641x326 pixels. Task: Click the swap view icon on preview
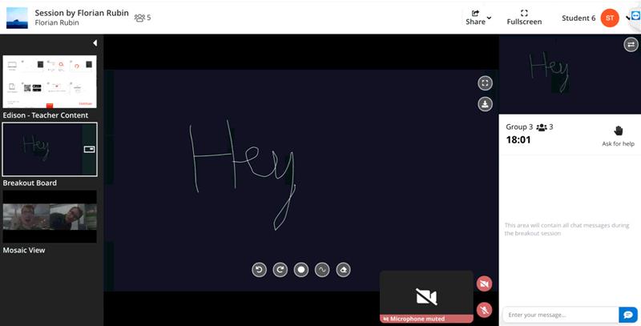click(631, 45)
